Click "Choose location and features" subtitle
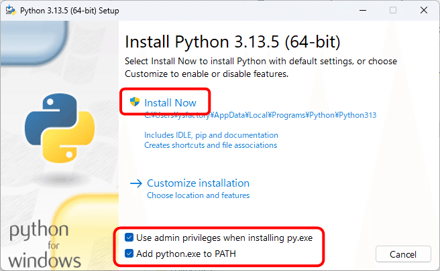This screenshot has width=440, height=271. (x=198, y=195)
